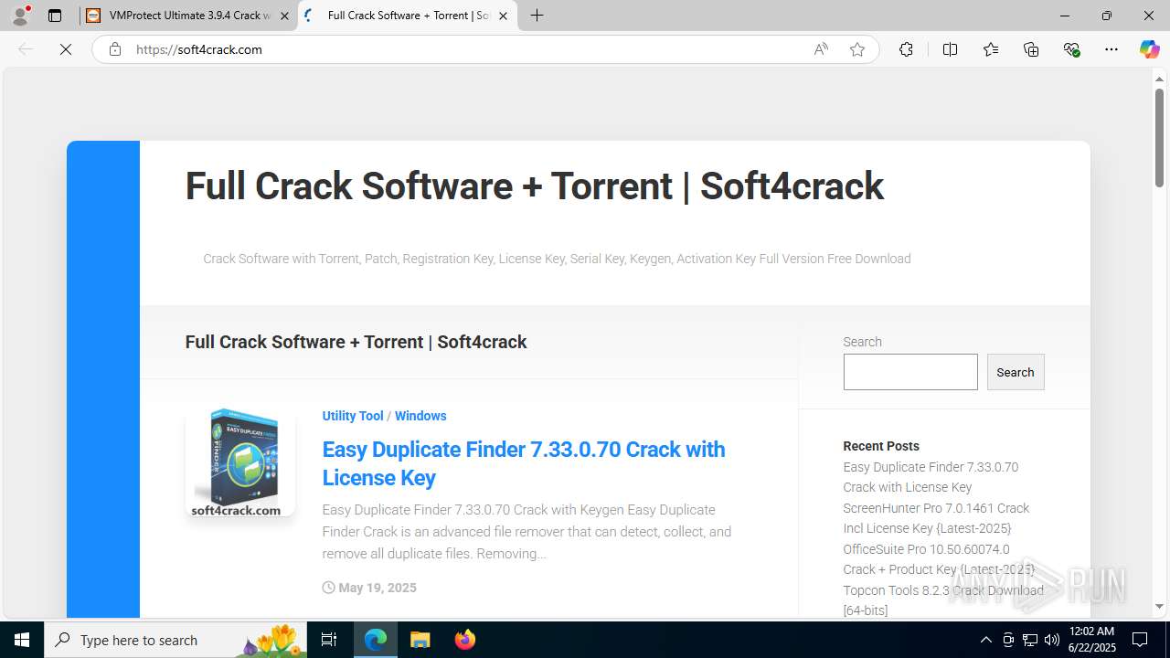The image size is (1170, 658).
Task: Open recent post Easy Duplicate Finder 7.33.0.70
Action: (931, 477)
